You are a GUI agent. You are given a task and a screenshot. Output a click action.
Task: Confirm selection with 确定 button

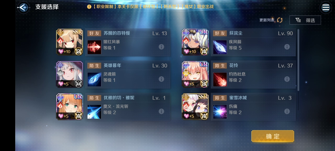click(273, 136)
